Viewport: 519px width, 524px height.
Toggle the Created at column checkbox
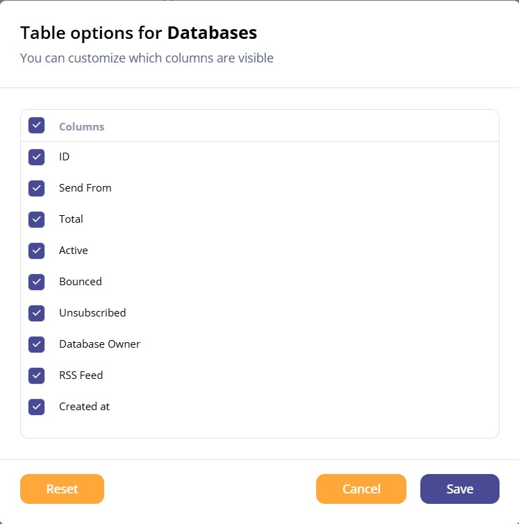click(36, 407)
